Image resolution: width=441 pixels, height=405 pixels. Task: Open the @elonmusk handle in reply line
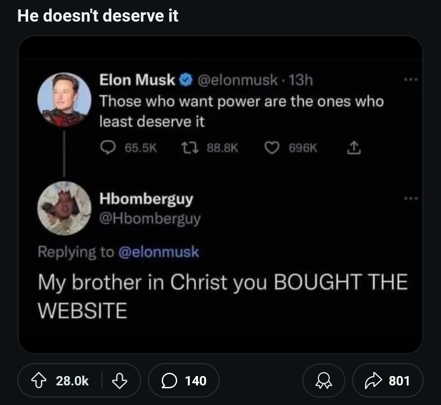158,252
